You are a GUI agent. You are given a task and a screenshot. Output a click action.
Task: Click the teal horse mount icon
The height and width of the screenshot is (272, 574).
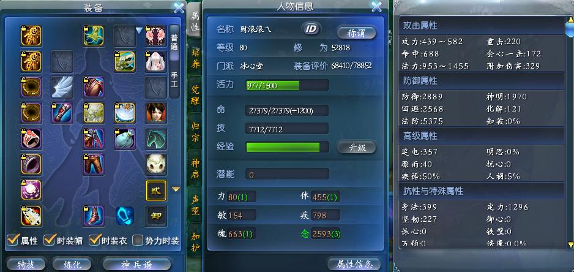click(156, 138)
